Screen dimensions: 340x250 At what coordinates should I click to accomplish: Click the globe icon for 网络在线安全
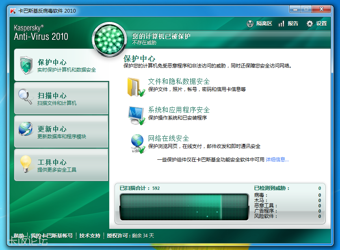point(137,143)
